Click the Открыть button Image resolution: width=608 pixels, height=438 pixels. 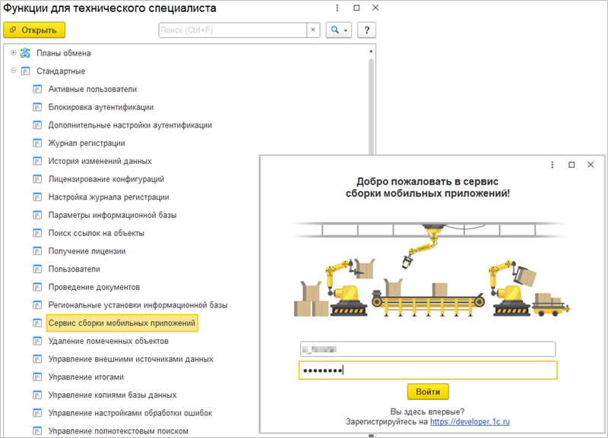[34, 30]
